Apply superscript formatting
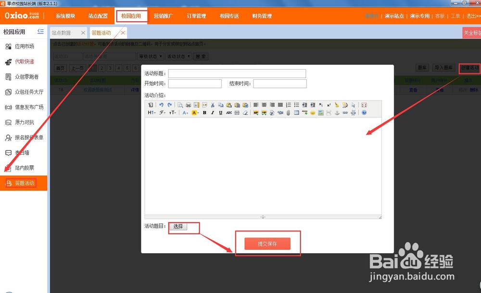Screen dimensions: 481x293 329,105
